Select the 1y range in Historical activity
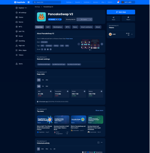This screenshot has height=153, width=150. point(51,149)
